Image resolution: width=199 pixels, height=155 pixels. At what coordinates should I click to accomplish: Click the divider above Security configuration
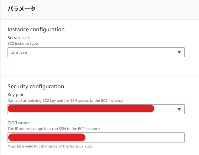coord(100,75)
